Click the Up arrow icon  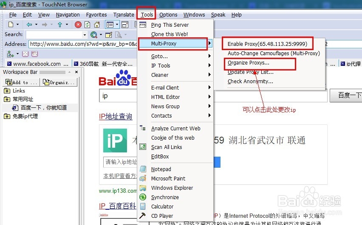tap(60, 25)
